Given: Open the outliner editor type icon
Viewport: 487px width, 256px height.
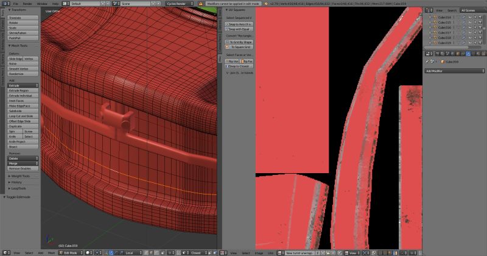Looking at the screenshot, I should coord(429,10).
